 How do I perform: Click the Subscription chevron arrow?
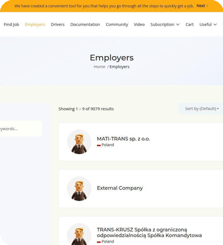coord(178,24)
